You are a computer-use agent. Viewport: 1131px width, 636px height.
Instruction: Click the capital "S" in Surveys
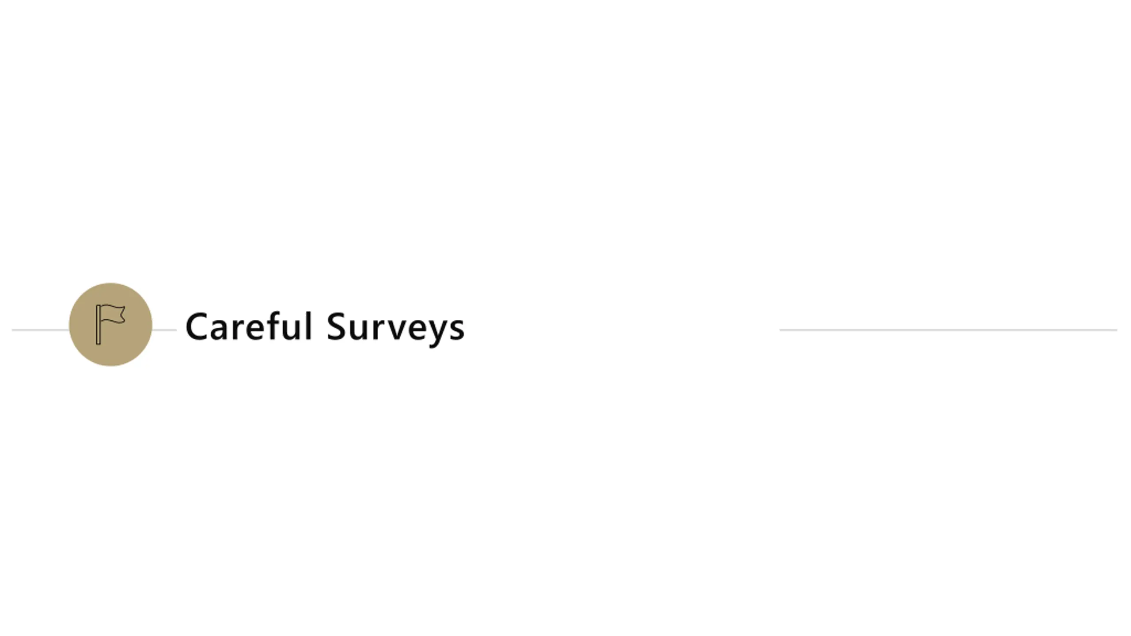[x=337, y=327]
